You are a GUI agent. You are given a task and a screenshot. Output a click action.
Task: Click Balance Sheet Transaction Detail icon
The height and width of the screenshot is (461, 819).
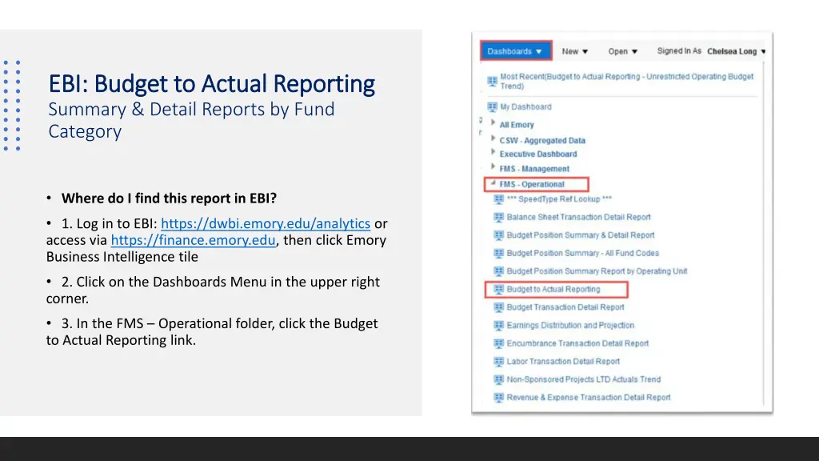tap(499, 218)
